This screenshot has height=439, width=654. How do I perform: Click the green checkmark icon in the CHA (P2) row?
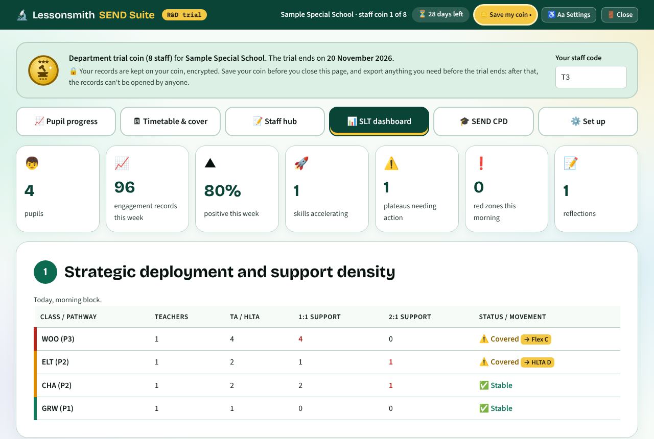pos(484,385)
